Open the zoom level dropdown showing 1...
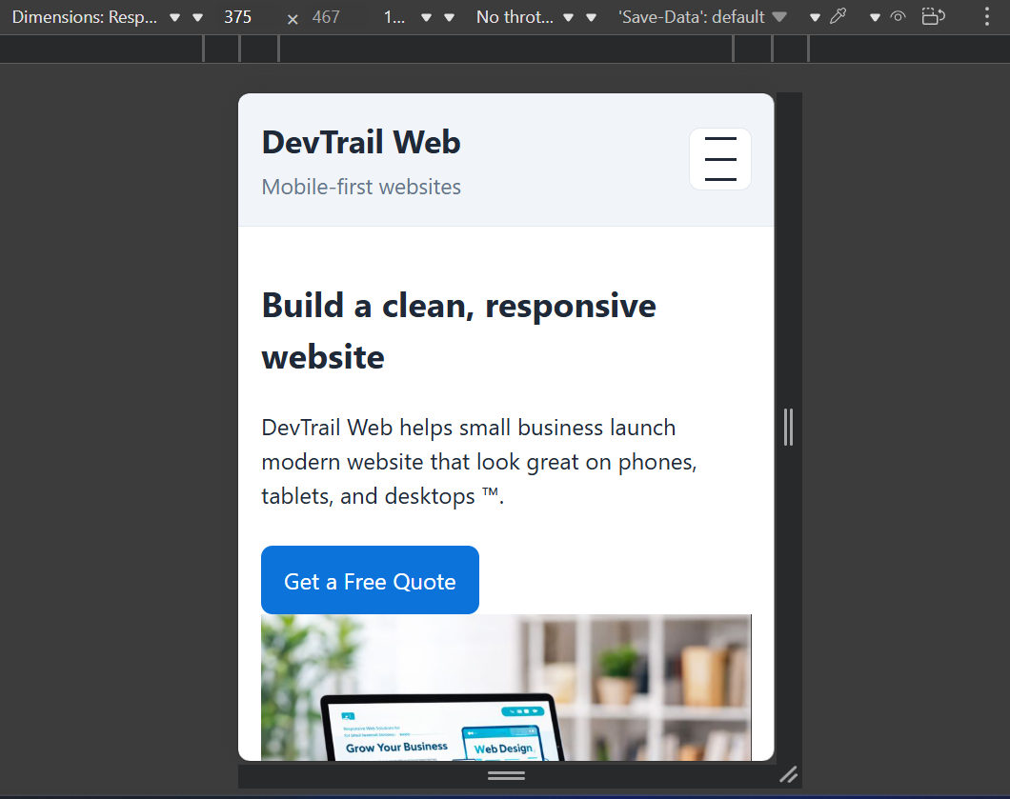This screenshot has width=1010, height=799. click(x=407, y=17)
